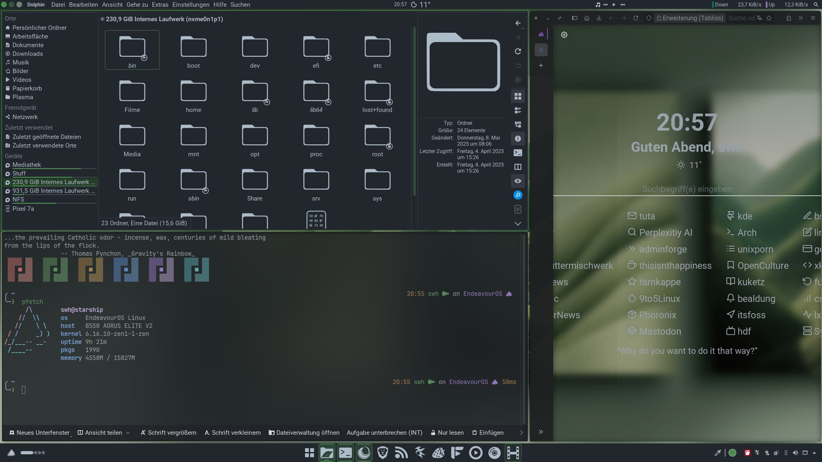Toggle the information panel in Dolphin
This screenshot has height=462, width=822.
[x=518, y=139]
